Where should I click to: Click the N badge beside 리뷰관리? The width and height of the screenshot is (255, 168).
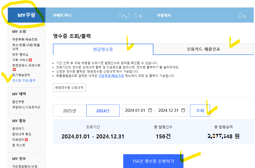pos(26,140)
